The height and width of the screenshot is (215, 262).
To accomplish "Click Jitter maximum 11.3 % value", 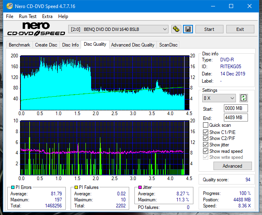I will coord(183,200).
